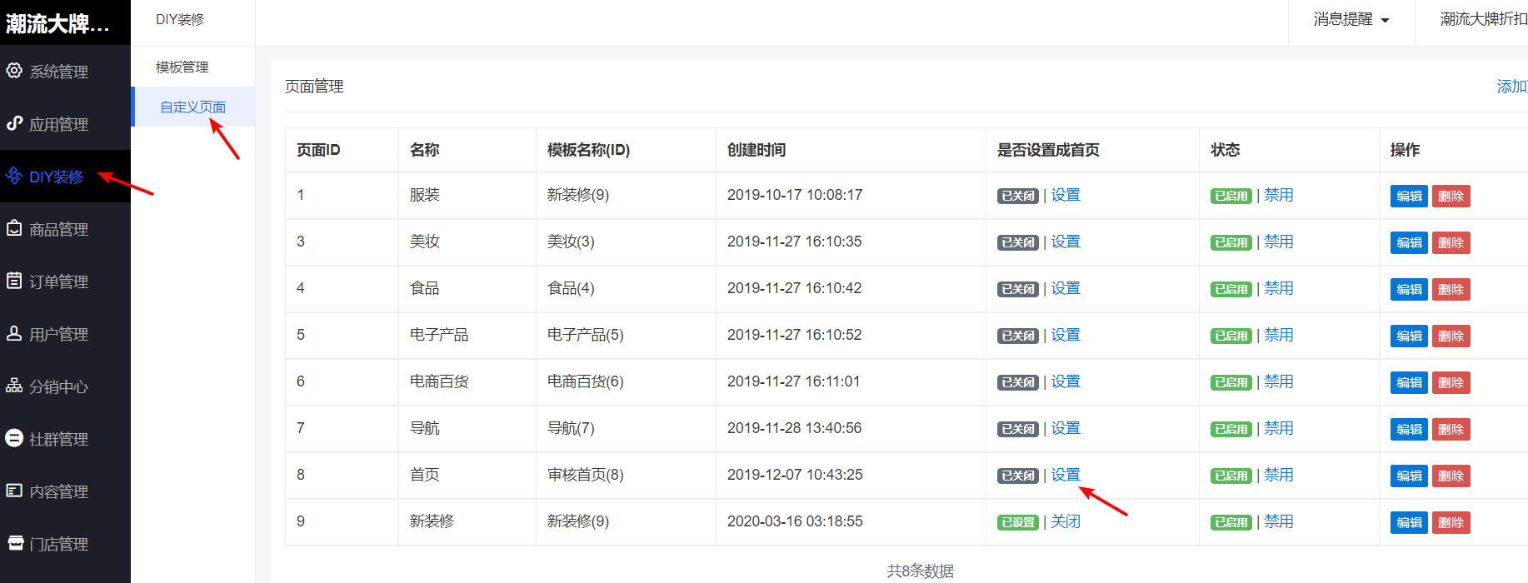Screen dimensions: 1528x583
Task: Open 潮流大牌折扣 account menu at top right
Action: [1484, 19]
